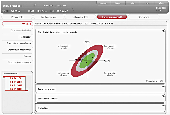Expand the Total body water panel icon
Screen dimensions: 170x115
(x=163, y=86)
